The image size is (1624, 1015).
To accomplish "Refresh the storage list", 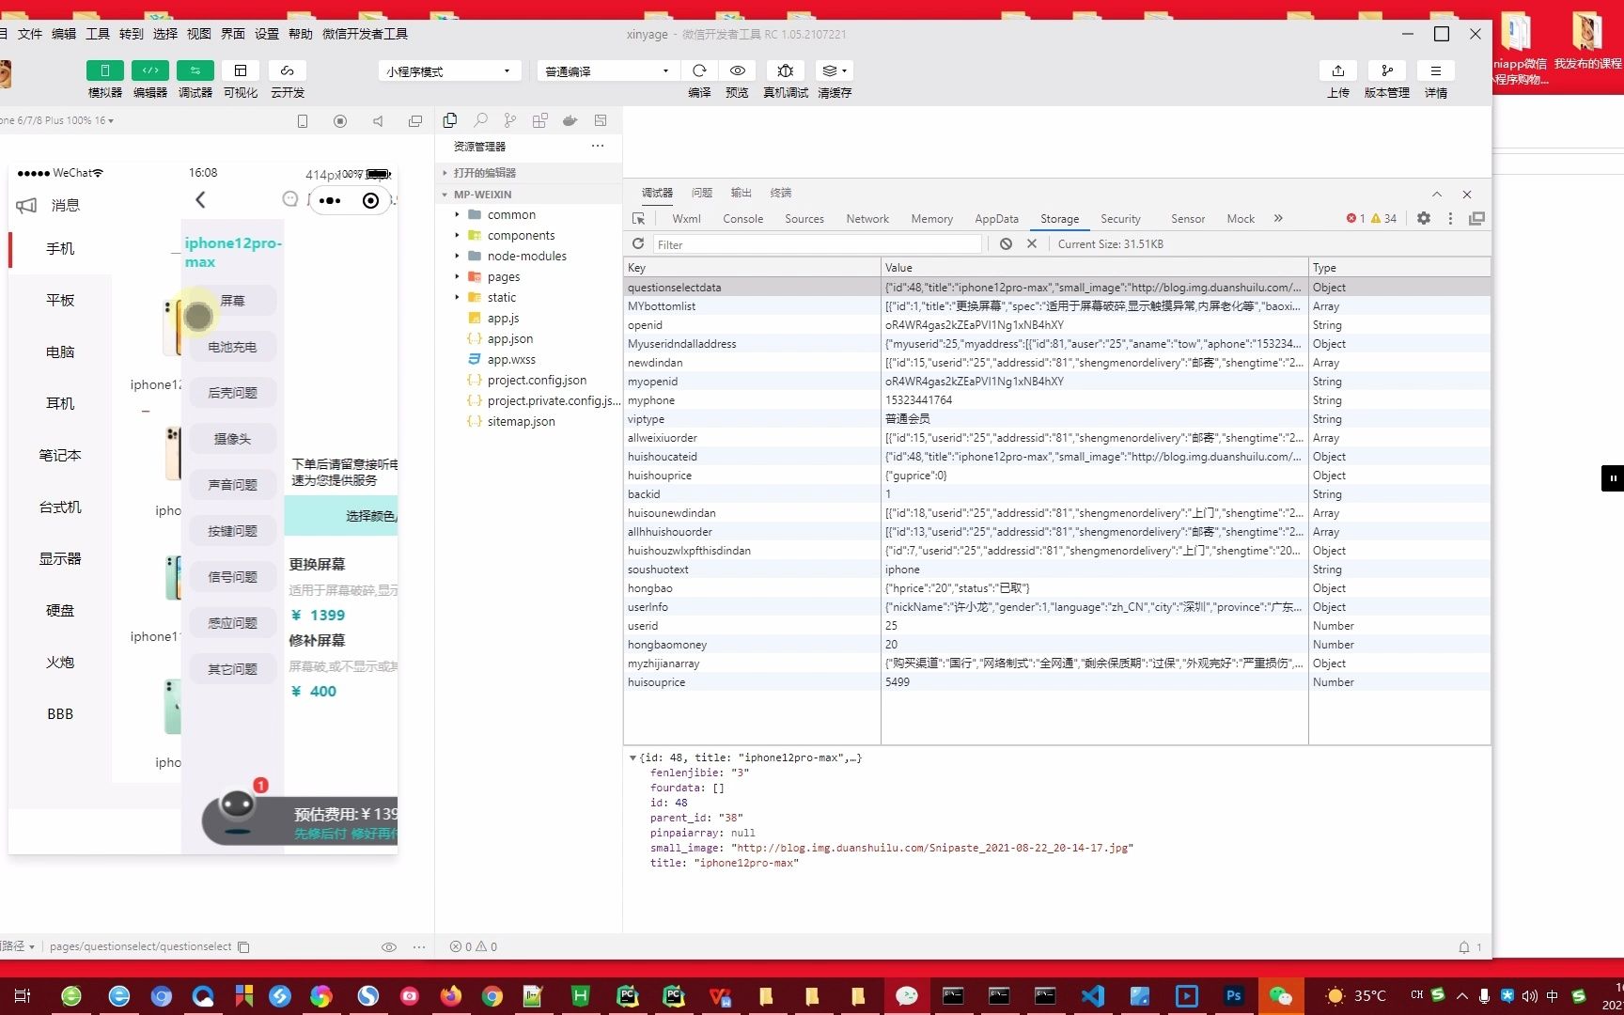I will 638,243.
